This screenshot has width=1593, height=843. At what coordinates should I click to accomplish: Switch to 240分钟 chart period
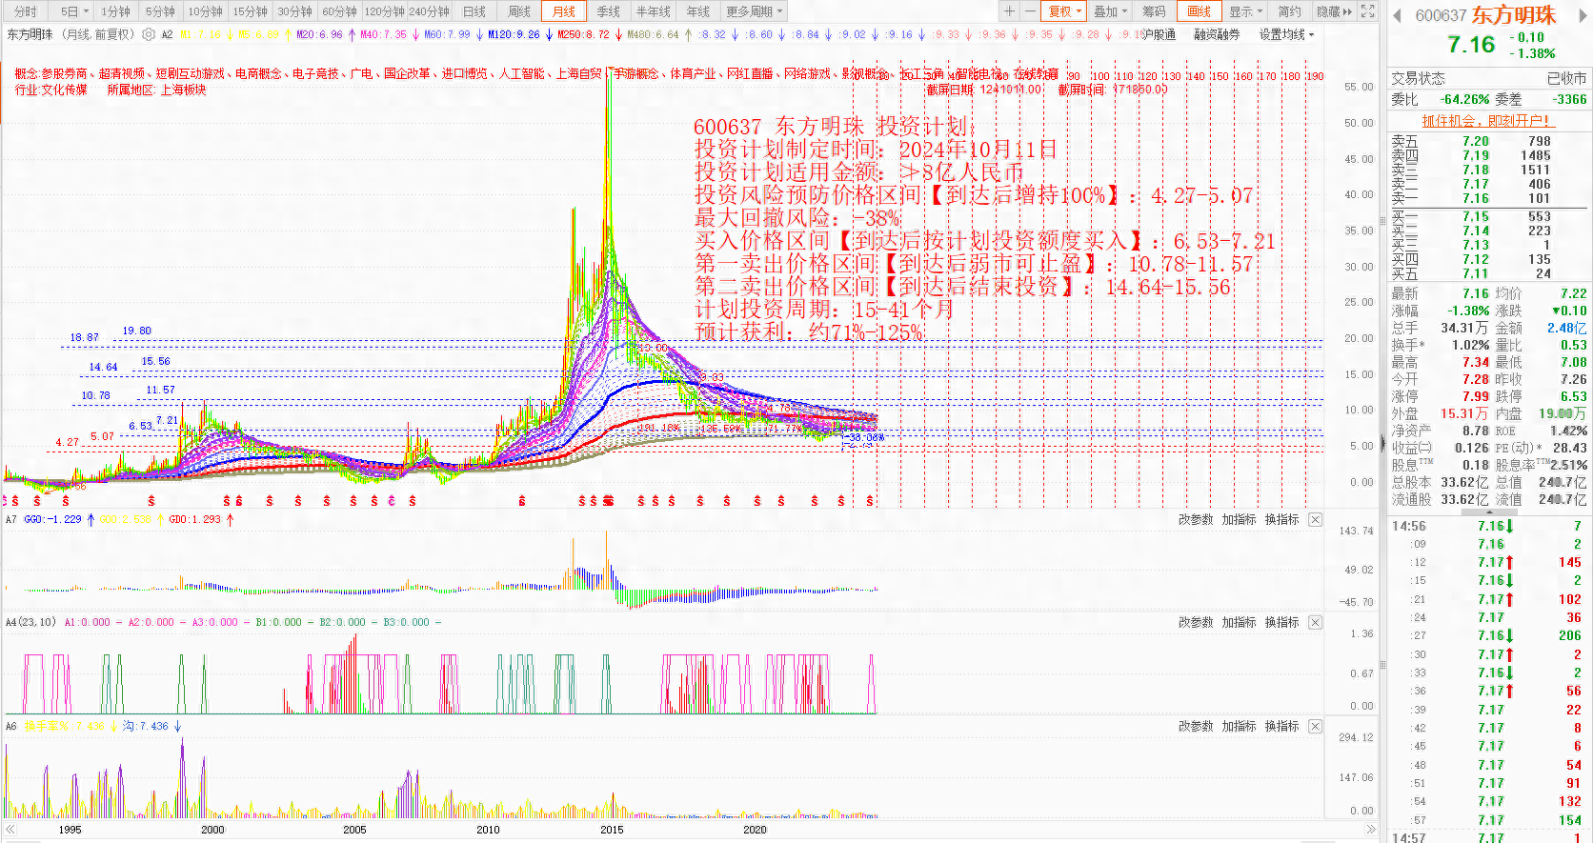pyautogui.click(x=430, y=11)
